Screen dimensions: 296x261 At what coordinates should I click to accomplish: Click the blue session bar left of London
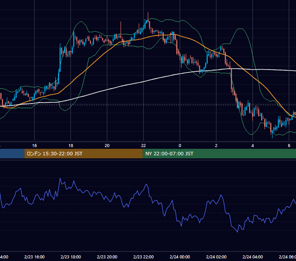click(12, 154)
